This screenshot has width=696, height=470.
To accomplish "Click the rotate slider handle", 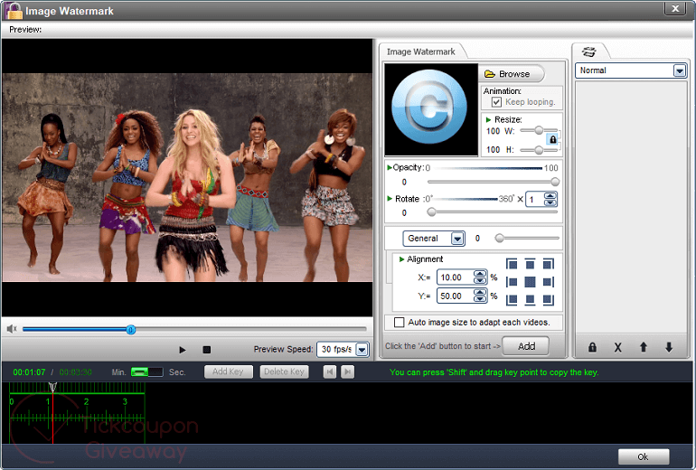I will (x=431, y=212).
